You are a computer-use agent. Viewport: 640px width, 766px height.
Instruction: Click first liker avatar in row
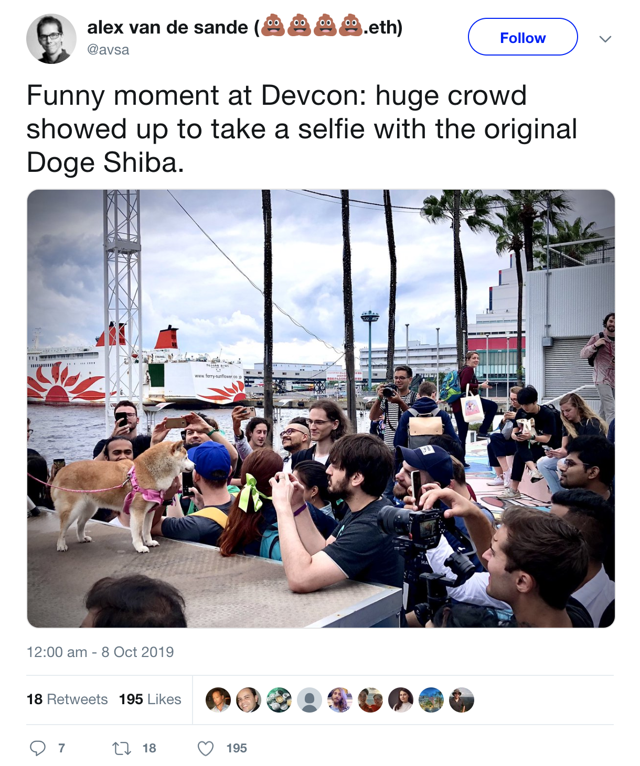[218, 700]
